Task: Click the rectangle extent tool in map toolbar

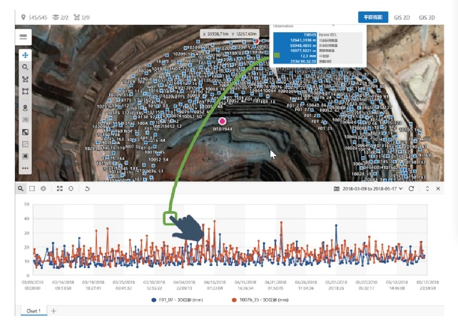Action: 25,91
